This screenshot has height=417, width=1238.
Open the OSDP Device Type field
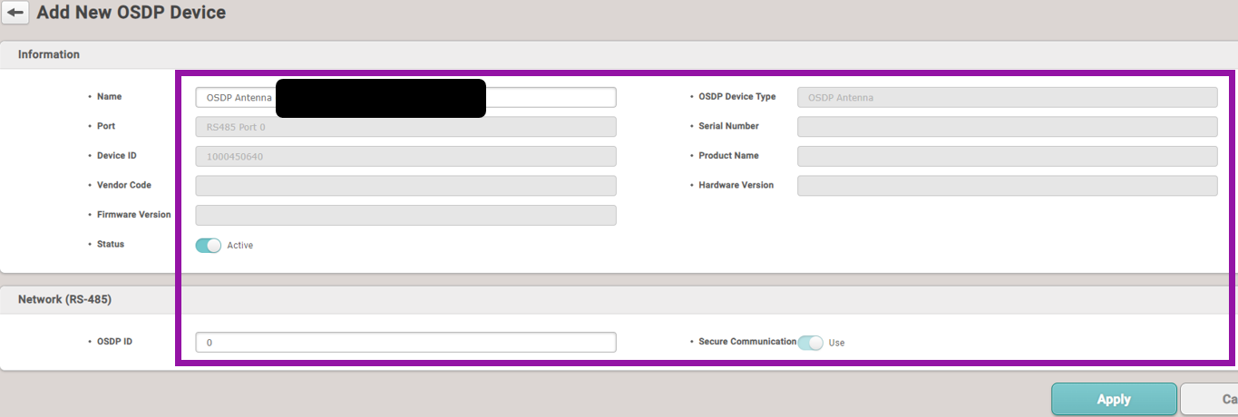(x=1007, y=97)
